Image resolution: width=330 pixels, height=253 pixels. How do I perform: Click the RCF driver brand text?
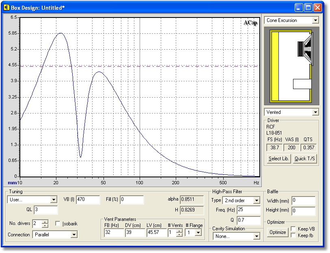[271, 127]
